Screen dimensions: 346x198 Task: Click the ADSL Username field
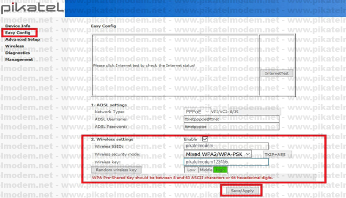tap(231, 119)
